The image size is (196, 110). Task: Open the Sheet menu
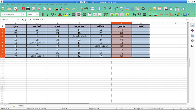click(40, 4)
